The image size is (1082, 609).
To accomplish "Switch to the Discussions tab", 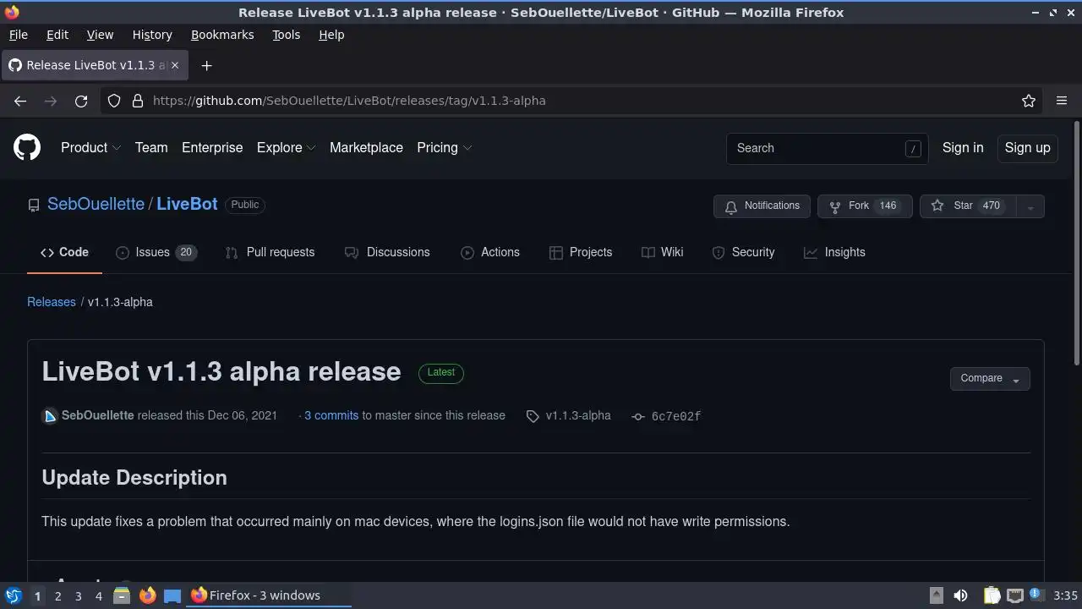I will click(x=387, y=252).
